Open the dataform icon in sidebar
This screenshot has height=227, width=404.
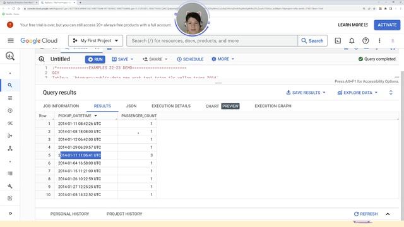click(10, 136)
